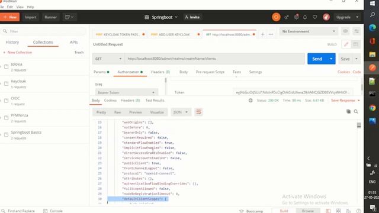Open the Params request tab
Image resolution: width=379 pixels, height=213 pixels.
click(x=101, y=72)
